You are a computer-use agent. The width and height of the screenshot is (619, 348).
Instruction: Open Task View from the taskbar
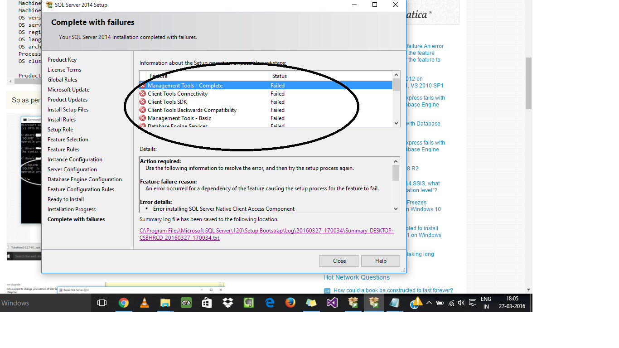tap(102, 303)
